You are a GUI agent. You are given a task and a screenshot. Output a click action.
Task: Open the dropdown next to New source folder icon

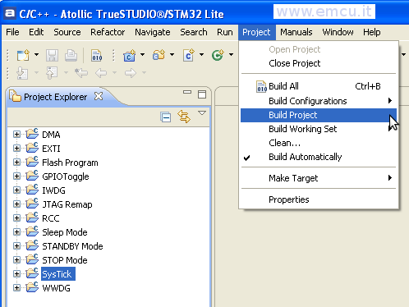(x=172, y=55)
